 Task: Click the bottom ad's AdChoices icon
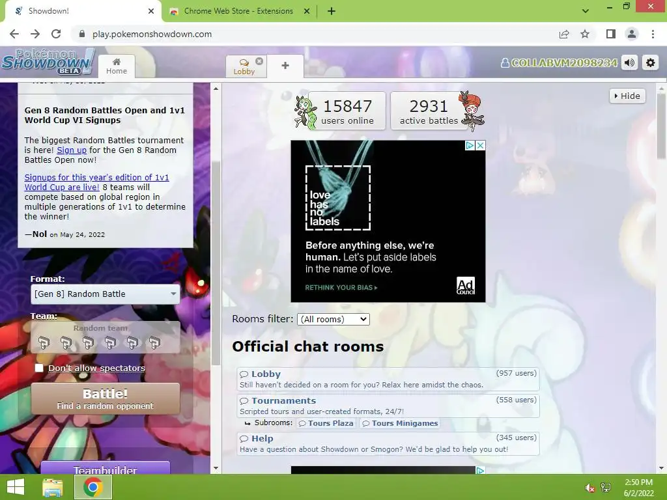480,470
